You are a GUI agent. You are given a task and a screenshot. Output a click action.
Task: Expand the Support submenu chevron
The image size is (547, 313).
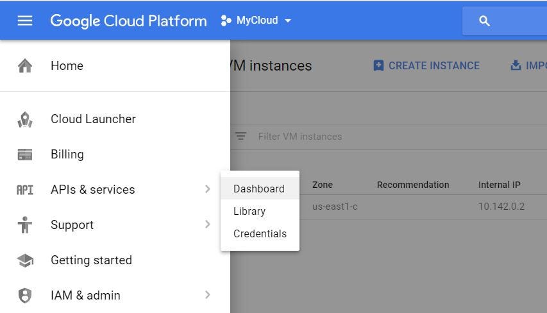click(208, 224)
